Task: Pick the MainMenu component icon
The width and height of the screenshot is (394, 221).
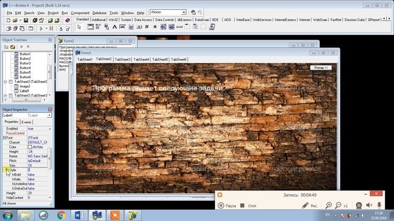Action: click(x=98, y=27)
